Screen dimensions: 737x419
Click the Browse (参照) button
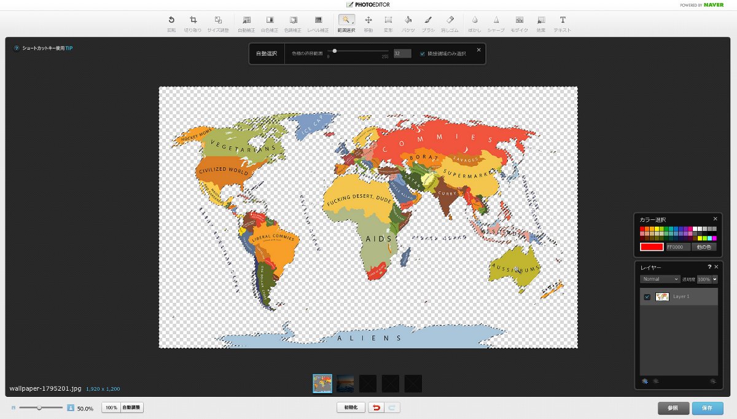[673, 408]
